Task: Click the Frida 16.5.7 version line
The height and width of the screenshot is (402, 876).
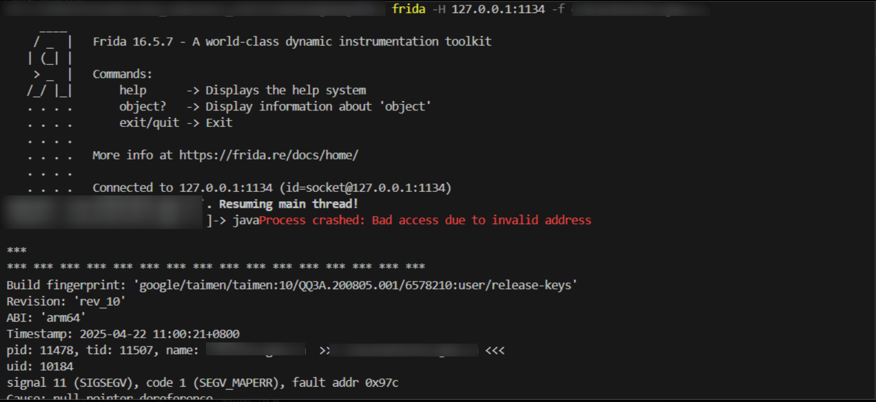Action: click(x=292, y=42)
